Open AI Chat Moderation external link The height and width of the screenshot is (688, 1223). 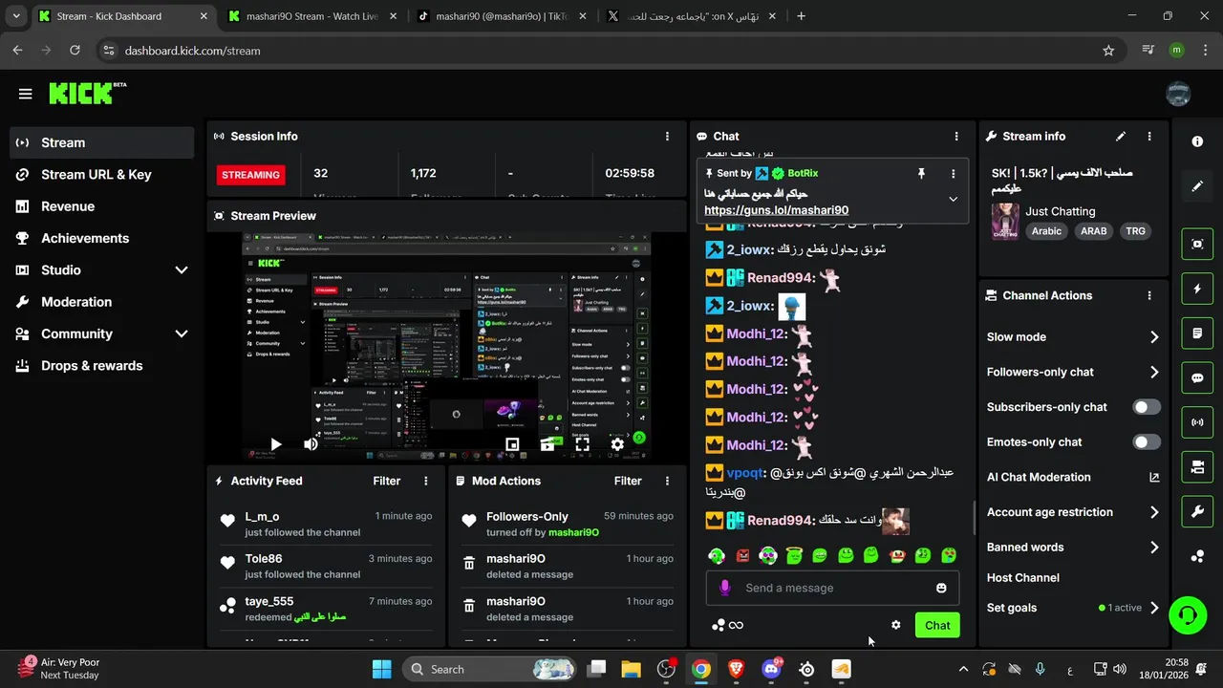1154,477
